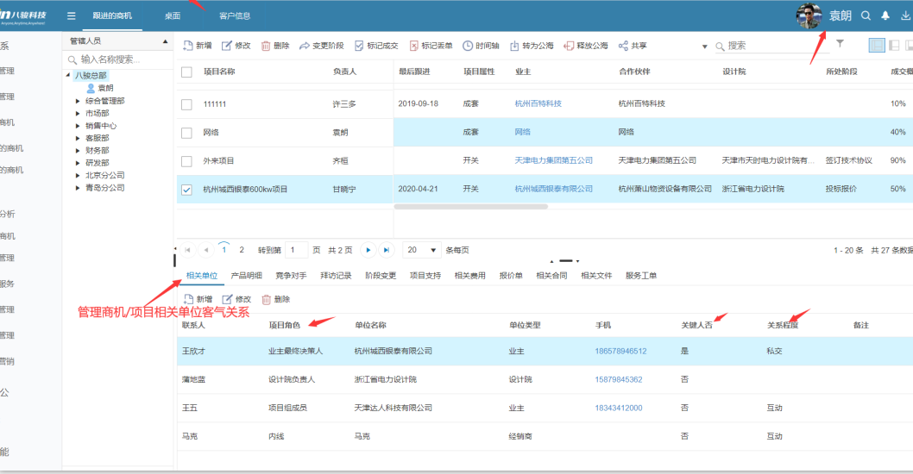
Task: Uncheck 杭州城西银泰600kw项目 row checkbox
Action: (186, 190)
